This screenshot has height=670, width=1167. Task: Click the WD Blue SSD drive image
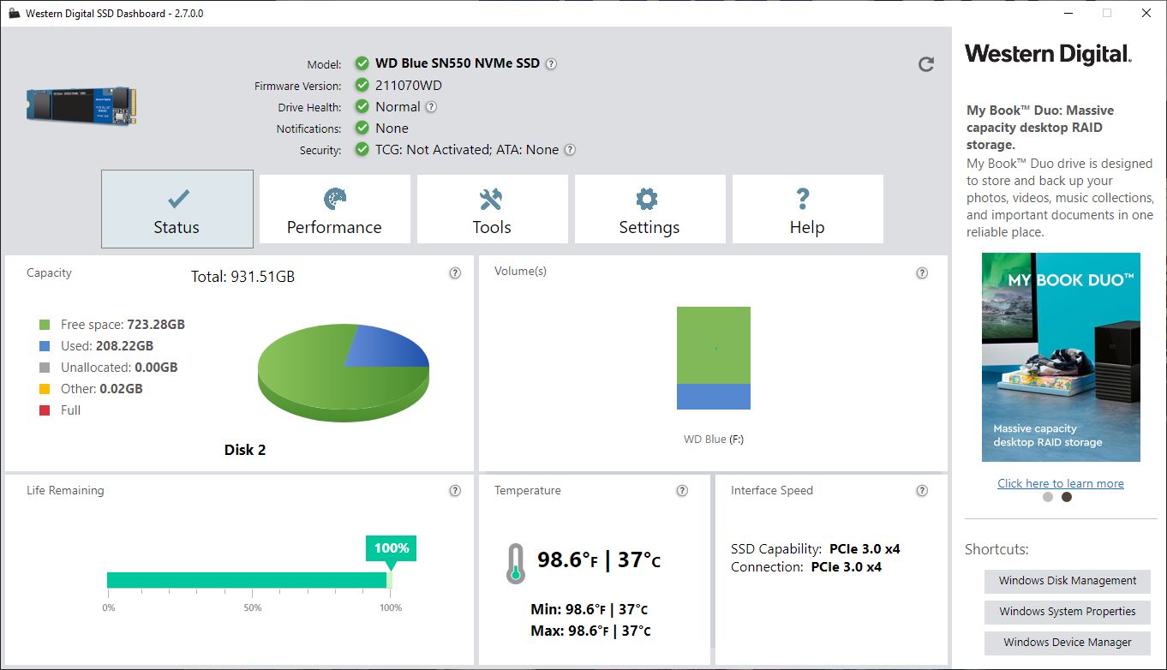(81, 105)
